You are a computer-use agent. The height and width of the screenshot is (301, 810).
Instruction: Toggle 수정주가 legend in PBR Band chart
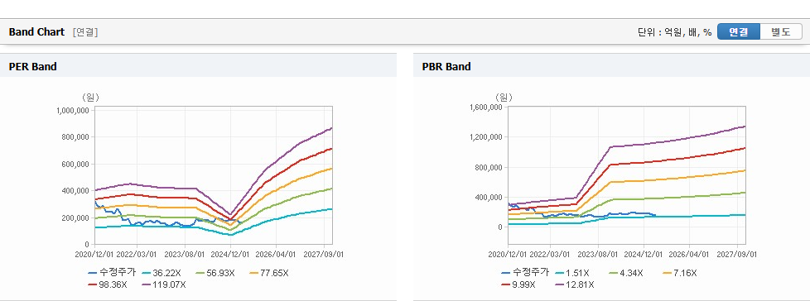[525, 273]
